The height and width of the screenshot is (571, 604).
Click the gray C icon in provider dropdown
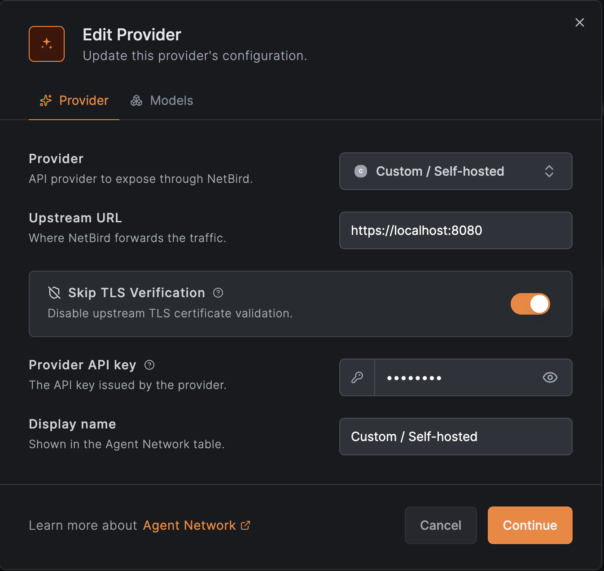[361, 171]
